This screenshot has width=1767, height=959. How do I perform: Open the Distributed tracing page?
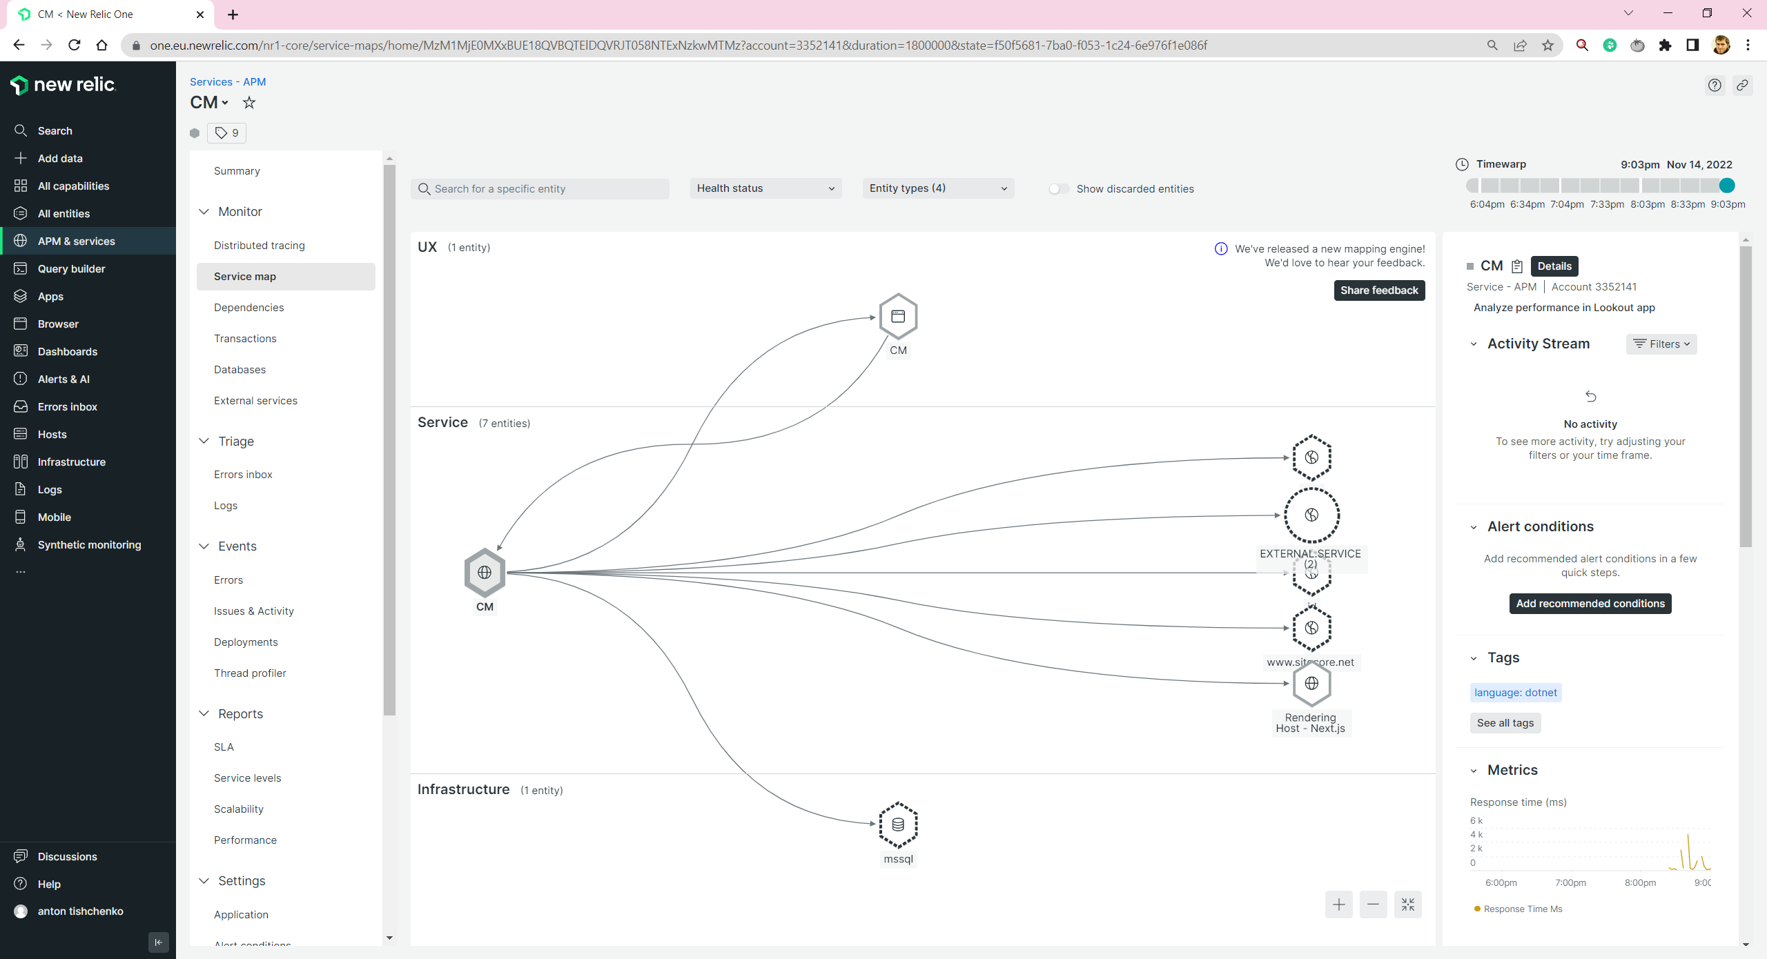click(259, 245)
